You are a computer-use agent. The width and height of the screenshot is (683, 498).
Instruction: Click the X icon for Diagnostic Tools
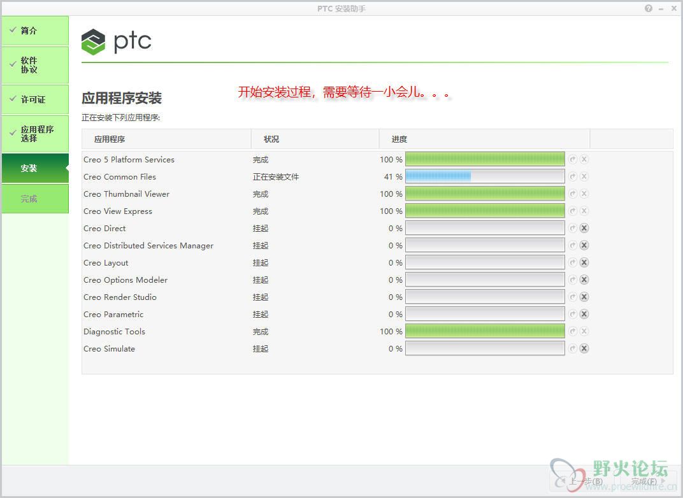coord(584,331)
